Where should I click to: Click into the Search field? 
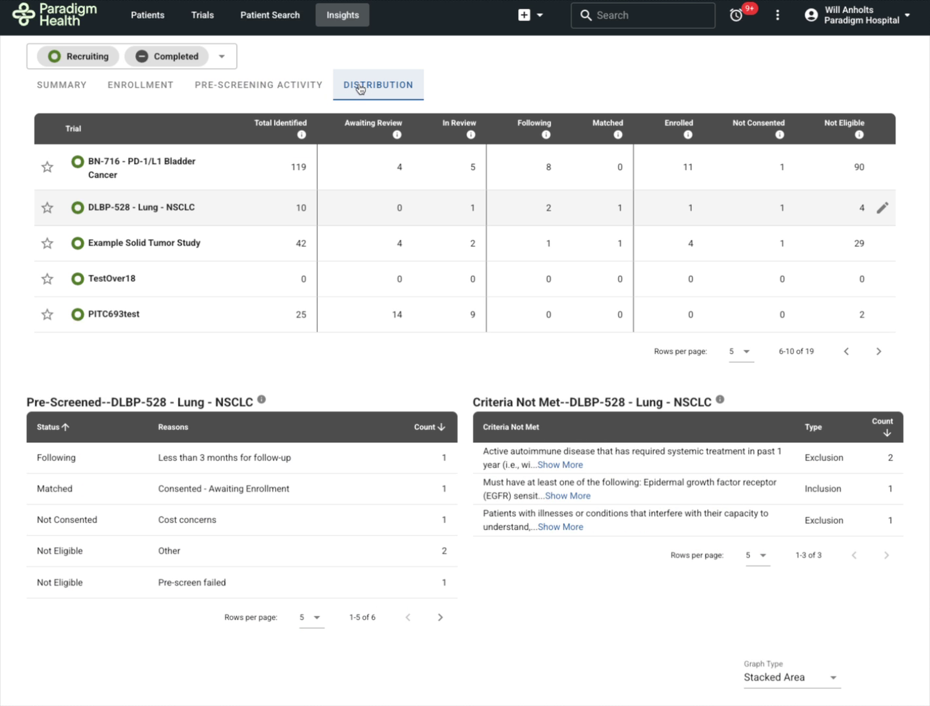(x=643, y=15)
